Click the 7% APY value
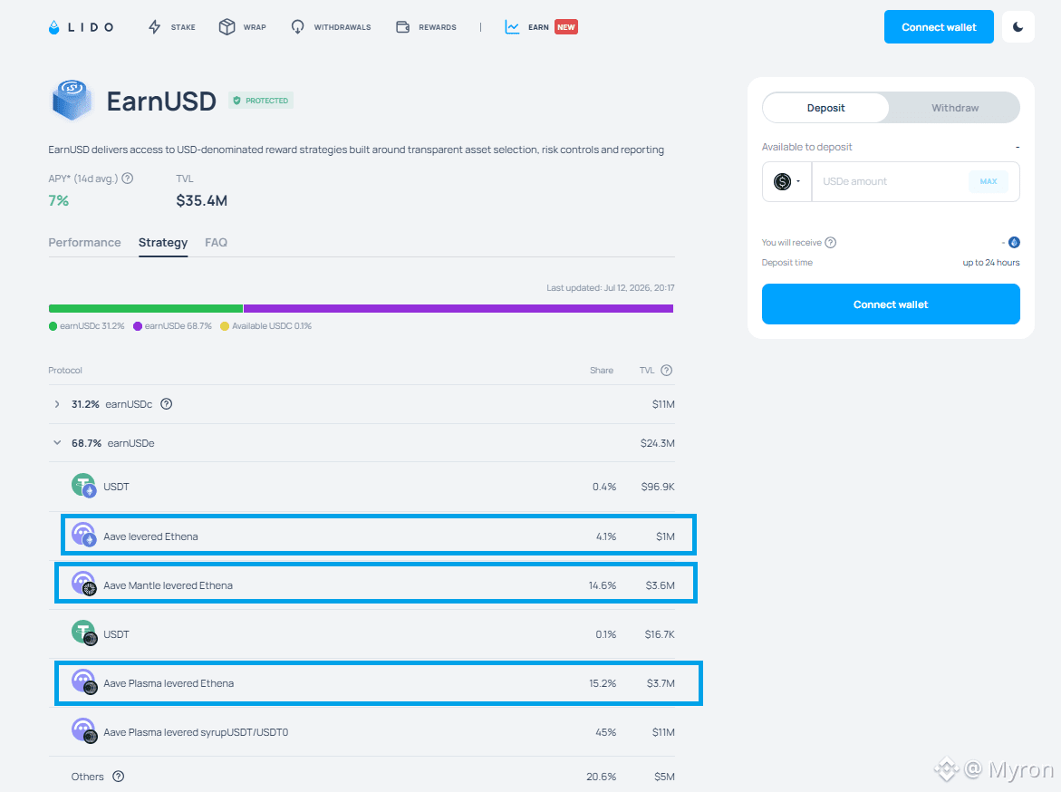 (x=58, y=200)
